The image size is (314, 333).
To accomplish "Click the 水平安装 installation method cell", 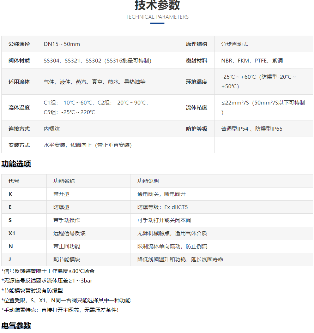I will pos(87,145).
